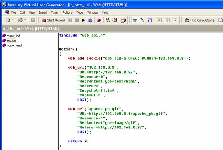Click the Open script folder icon
This screenshot has width=223, height=150.
point(20,20)
